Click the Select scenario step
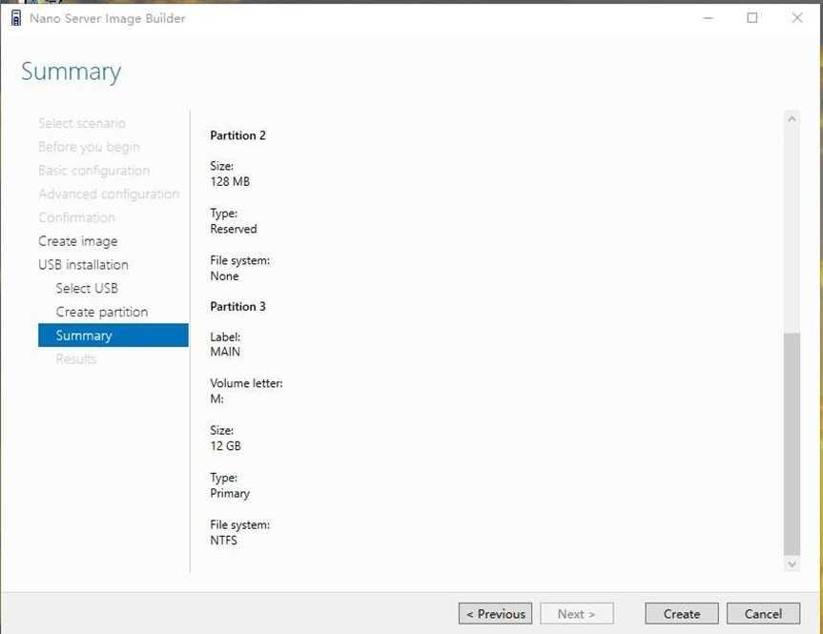The width and height of the screenshot is (823, 634). click(82, 123)
